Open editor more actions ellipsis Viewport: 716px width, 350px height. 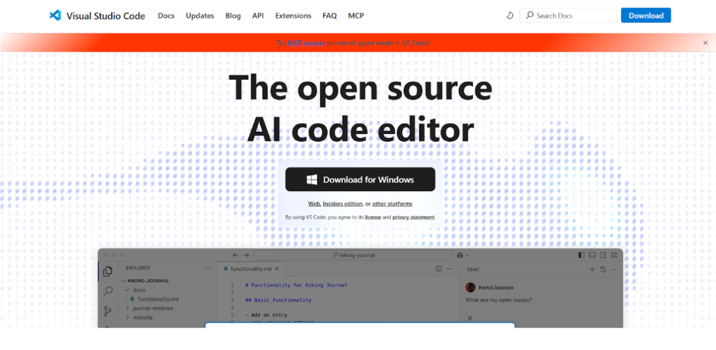tap(449, 269)
